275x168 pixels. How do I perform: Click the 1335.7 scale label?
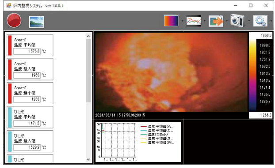click(265, 101)
